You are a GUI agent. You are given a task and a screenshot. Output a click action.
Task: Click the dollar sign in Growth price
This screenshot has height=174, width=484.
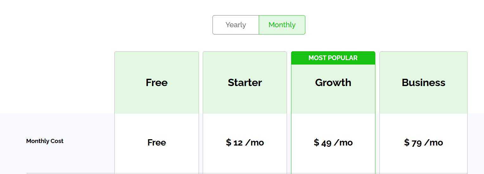click(316, 143)
